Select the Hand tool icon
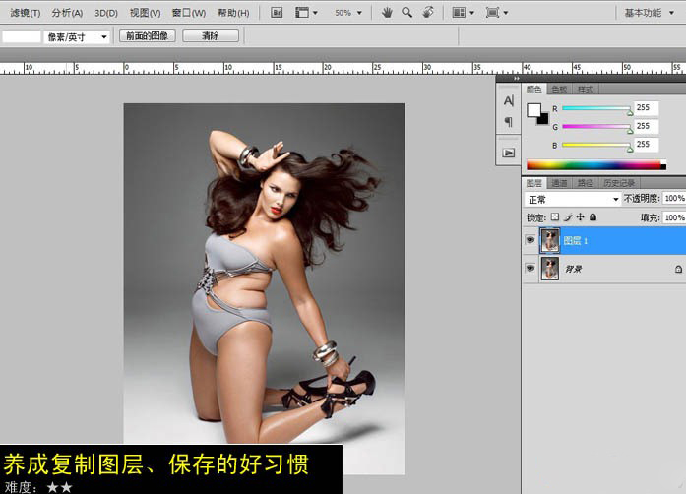The height and width of the screenshot is (494, 686). [387, 13]
